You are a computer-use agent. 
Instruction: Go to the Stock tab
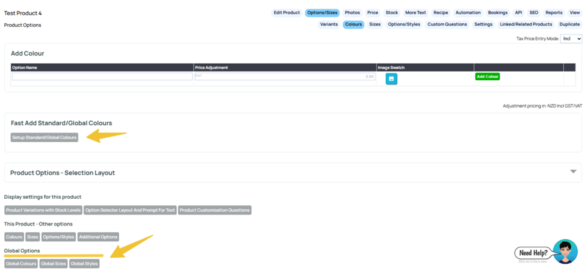[x=392, y=13]
